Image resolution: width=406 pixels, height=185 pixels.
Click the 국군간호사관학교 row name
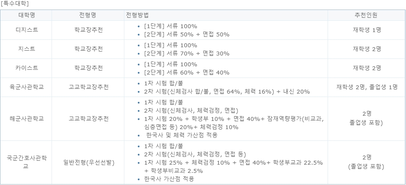pyautogui.click(x=27, y=162)
